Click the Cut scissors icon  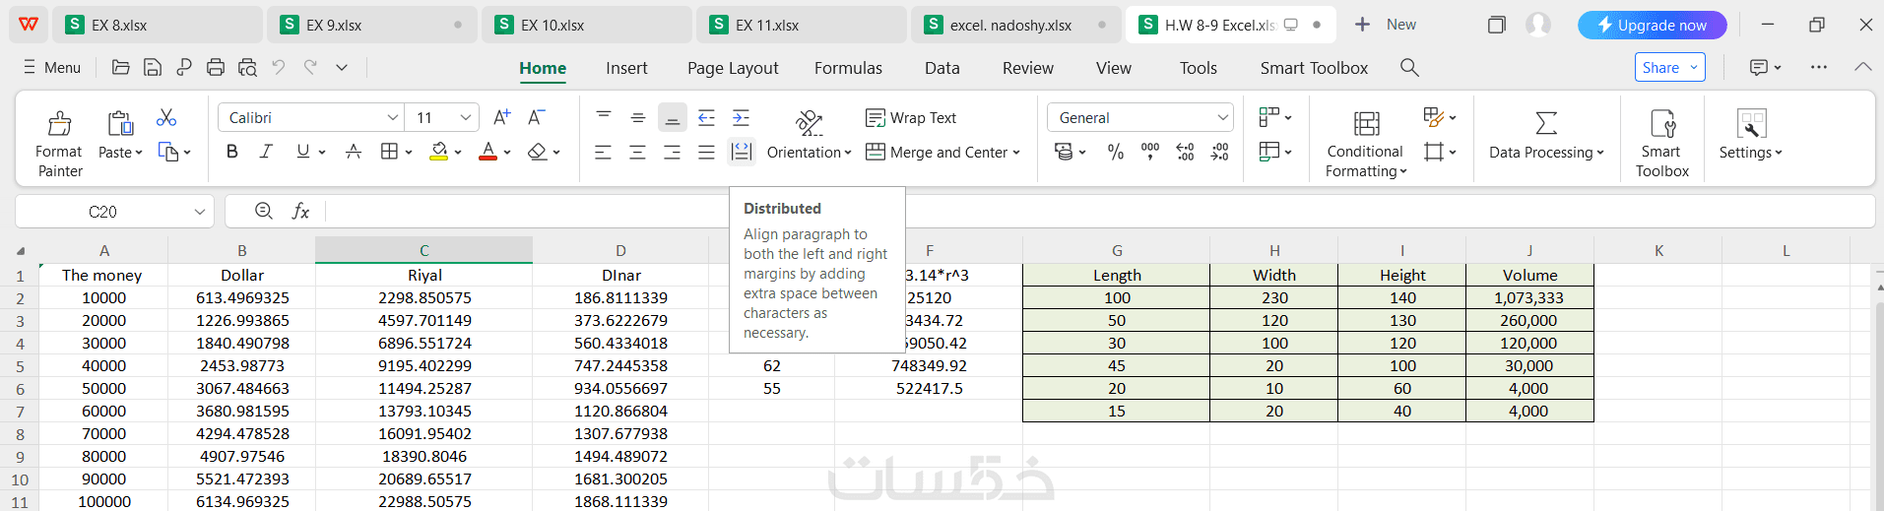coord(166,118)
